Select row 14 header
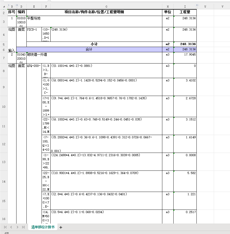 point(4,181)
